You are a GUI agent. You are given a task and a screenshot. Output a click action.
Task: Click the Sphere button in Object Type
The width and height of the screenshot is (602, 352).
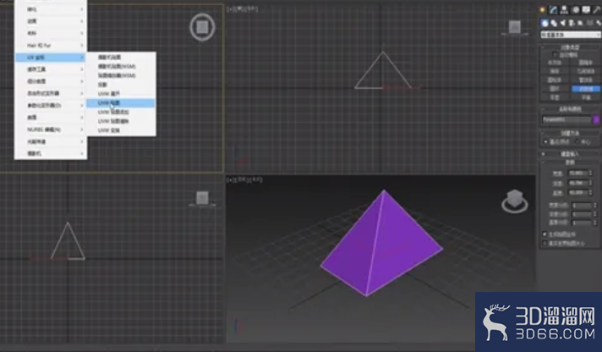coord(555,71)
